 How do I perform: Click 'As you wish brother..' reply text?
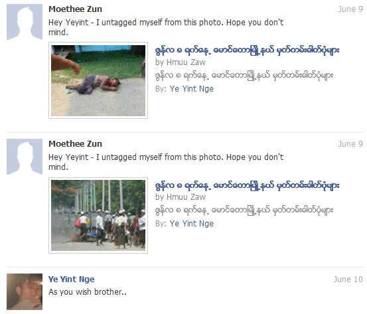[88, 292]
